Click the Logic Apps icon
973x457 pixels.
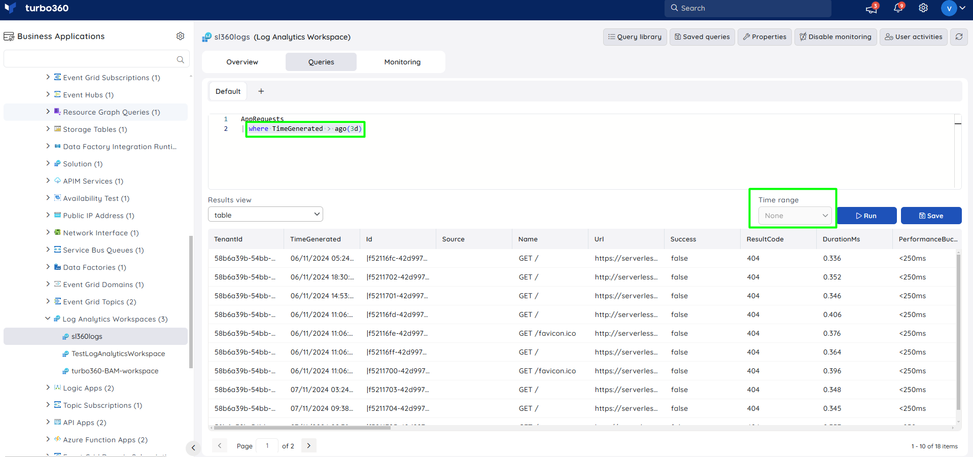57,388
